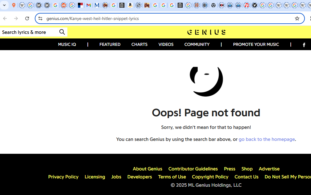Click the Oops! Page not found heading
This screenshot has width=311, height=195.
tap(206, 113)
